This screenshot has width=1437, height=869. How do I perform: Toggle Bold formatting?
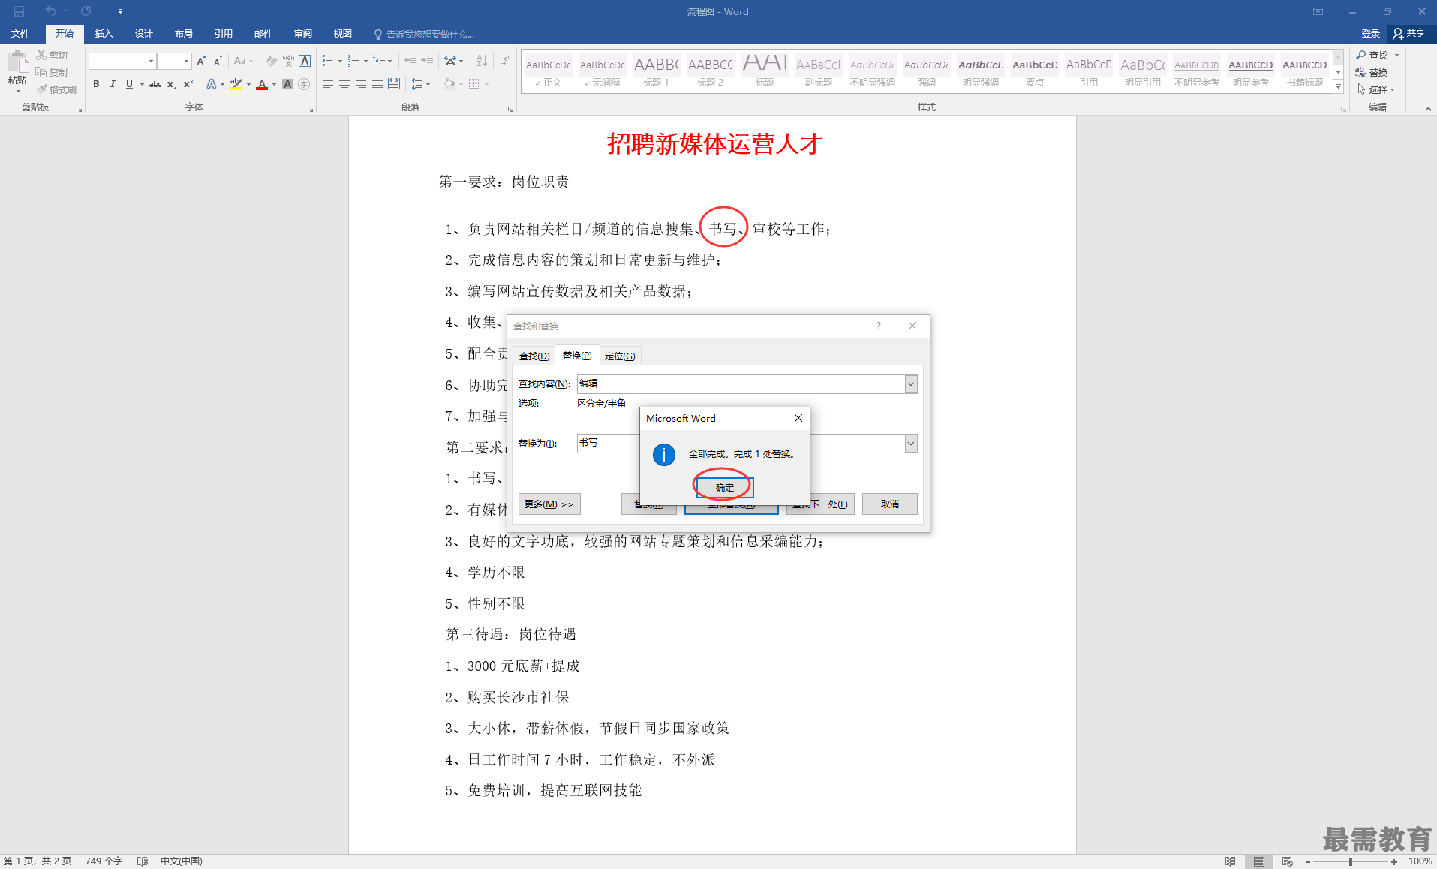pyautogui.click(x=96, y=84)
